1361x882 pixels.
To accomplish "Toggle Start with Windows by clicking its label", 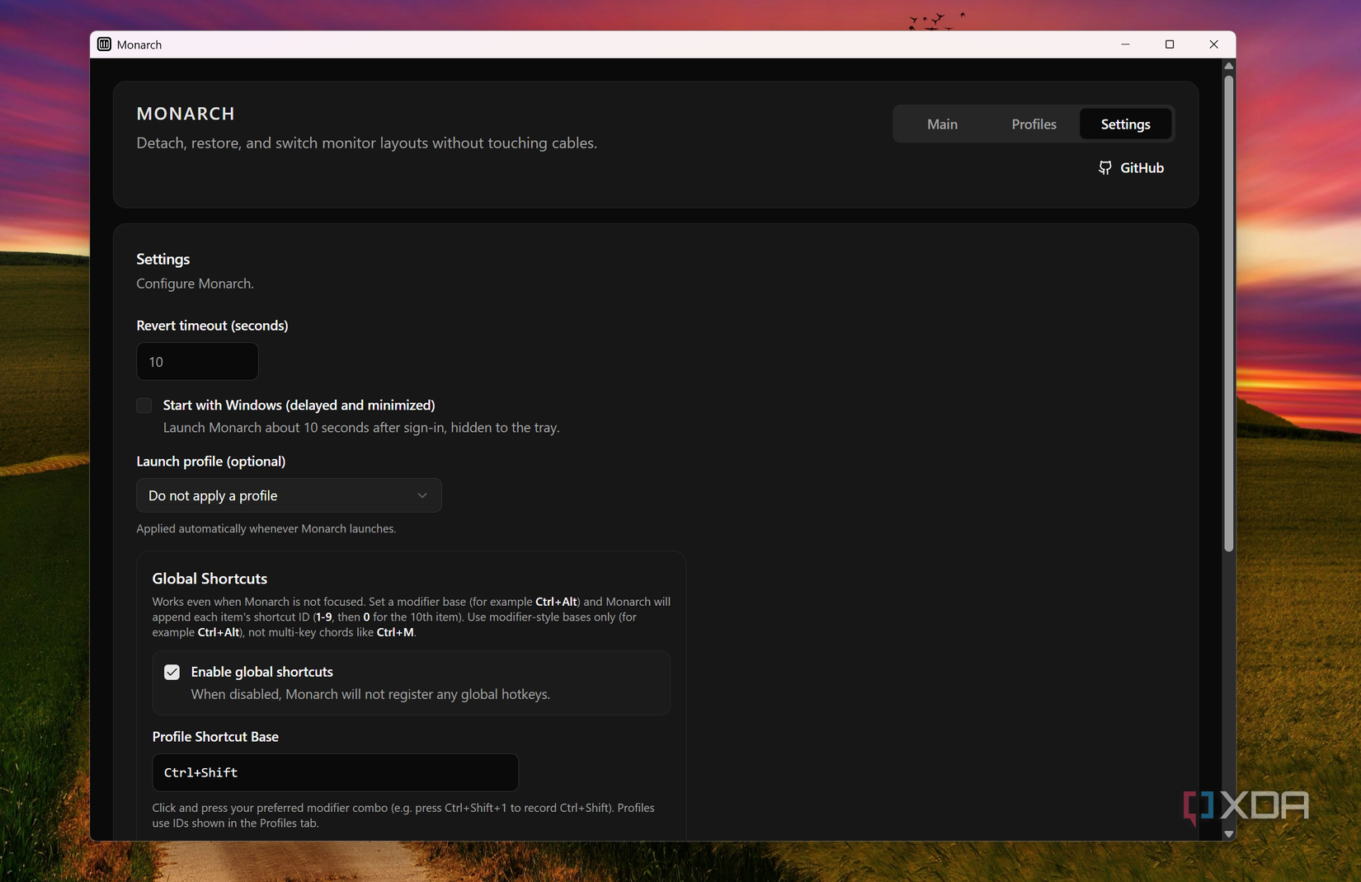I will (x=299, y=405).
